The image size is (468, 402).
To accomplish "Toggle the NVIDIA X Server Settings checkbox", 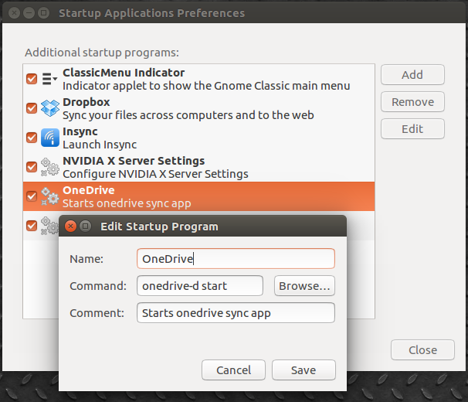I will pos(32,167).
